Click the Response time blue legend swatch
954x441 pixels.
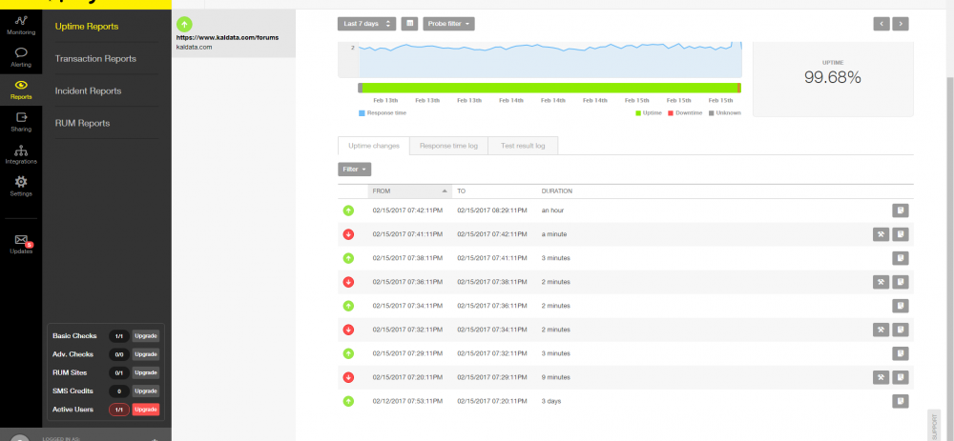click(362, 113)
